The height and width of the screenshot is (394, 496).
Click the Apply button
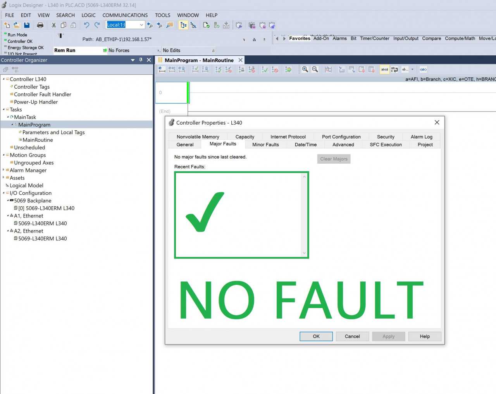(x=389, y=336)
